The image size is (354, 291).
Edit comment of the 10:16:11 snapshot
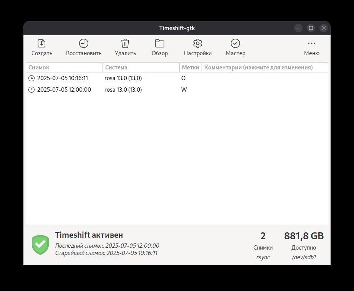pos(259,78)
